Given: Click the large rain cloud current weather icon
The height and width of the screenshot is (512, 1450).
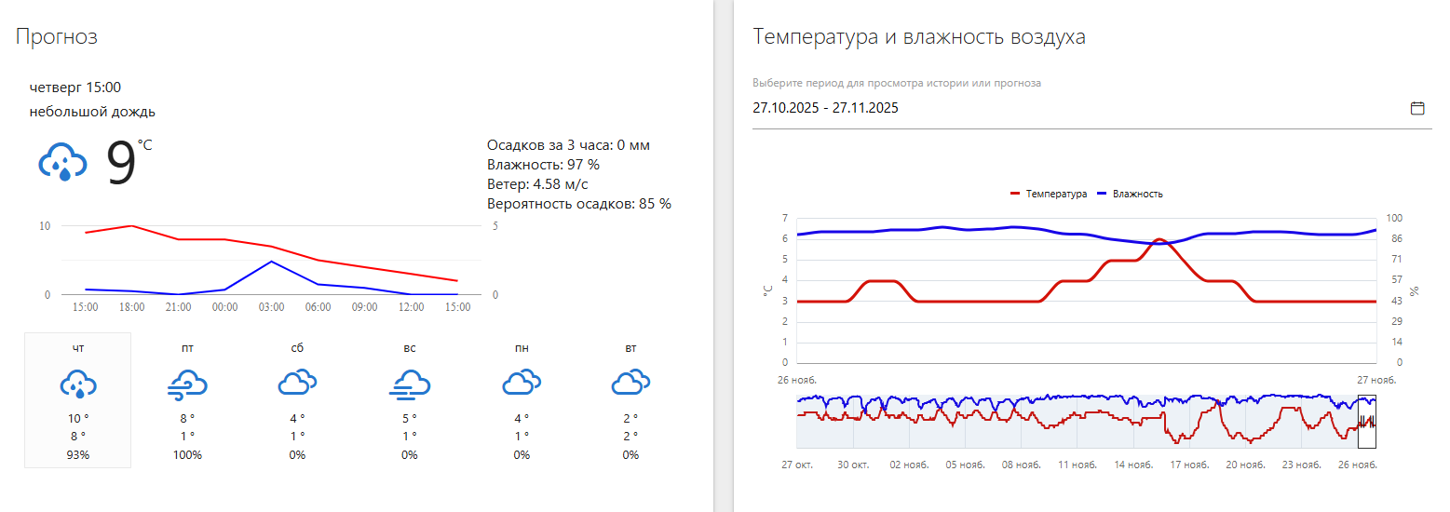Looking at the screenshot, I should (x=62, y=162).
